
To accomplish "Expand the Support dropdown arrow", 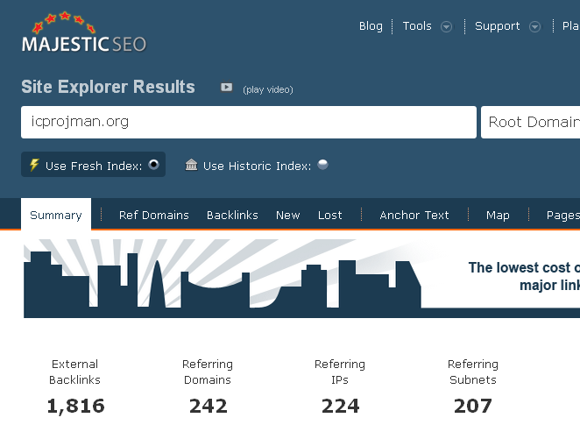I will pos(534,27).
